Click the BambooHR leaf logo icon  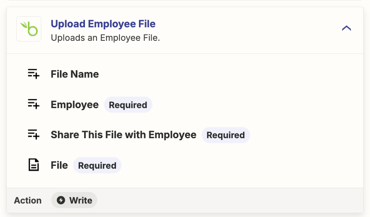pyautogui.click(x=29, y=29)
